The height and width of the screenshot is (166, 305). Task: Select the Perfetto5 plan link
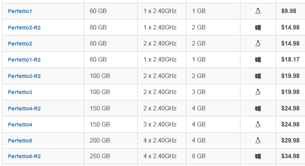(x=20, y=141)
